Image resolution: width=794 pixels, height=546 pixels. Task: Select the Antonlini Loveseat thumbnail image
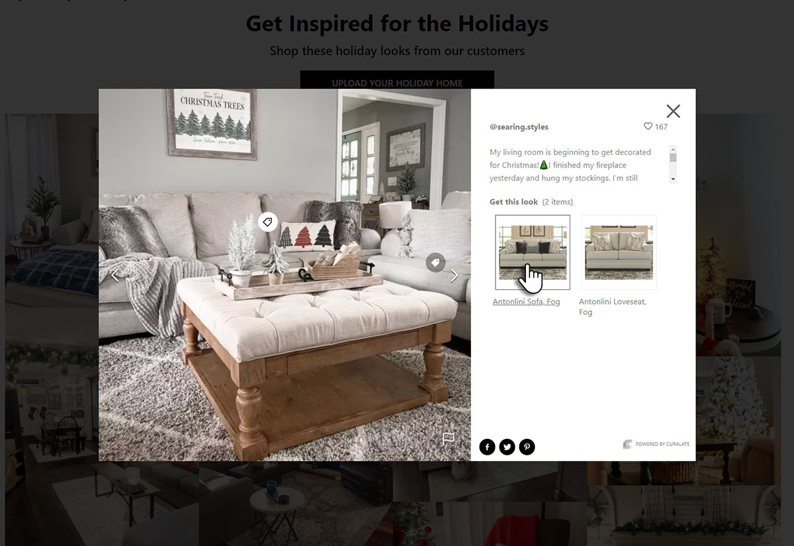[x=619, y=252]
